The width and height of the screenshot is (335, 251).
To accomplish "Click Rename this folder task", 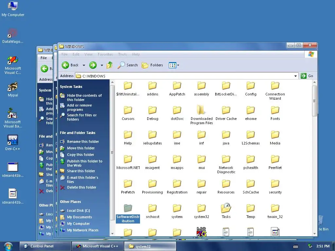I will 83,142.
